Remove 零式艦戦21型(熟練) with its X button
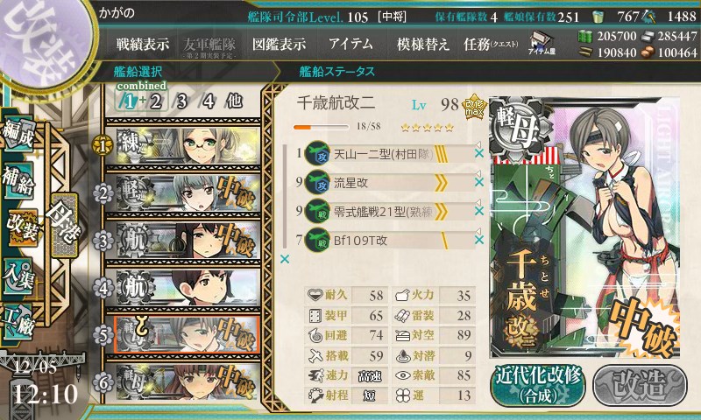Image resolution: width=701 pixels, height=420 pixels. click(478, 211)
